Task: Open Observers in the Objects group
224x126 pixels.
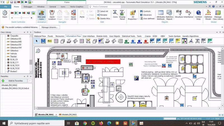Action: (146, 15)
